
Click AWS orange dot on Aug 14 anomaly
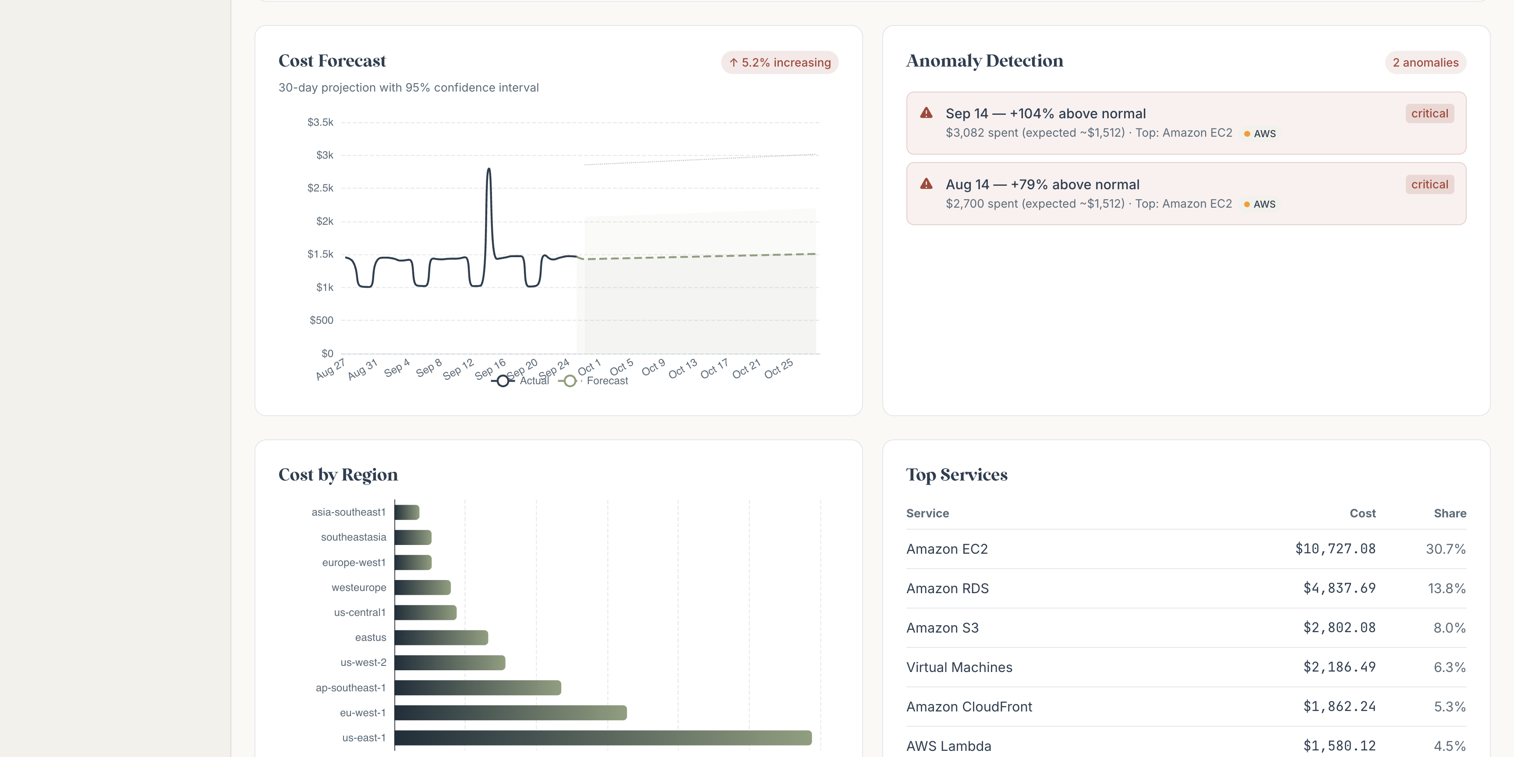(x=1247, y=205)
